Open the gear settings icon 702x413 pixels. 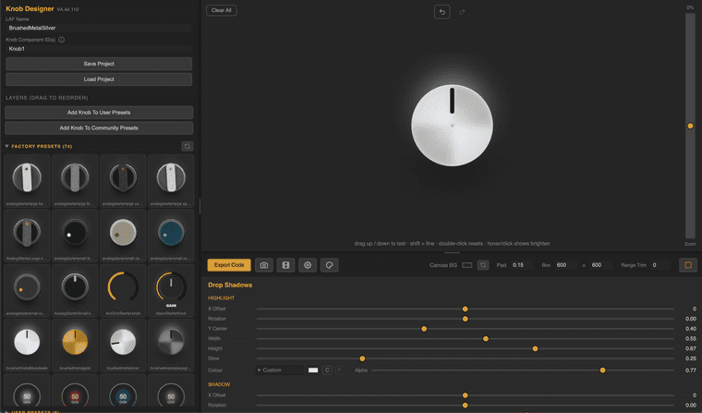coord(308,265)
